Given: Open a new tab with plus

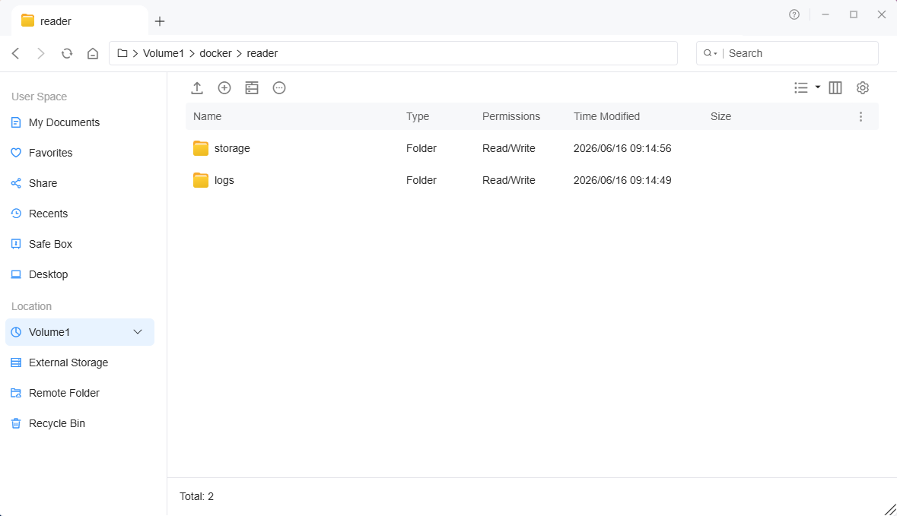Looking at the screenshot, I should pyautogui.click(x=160, y=21).
